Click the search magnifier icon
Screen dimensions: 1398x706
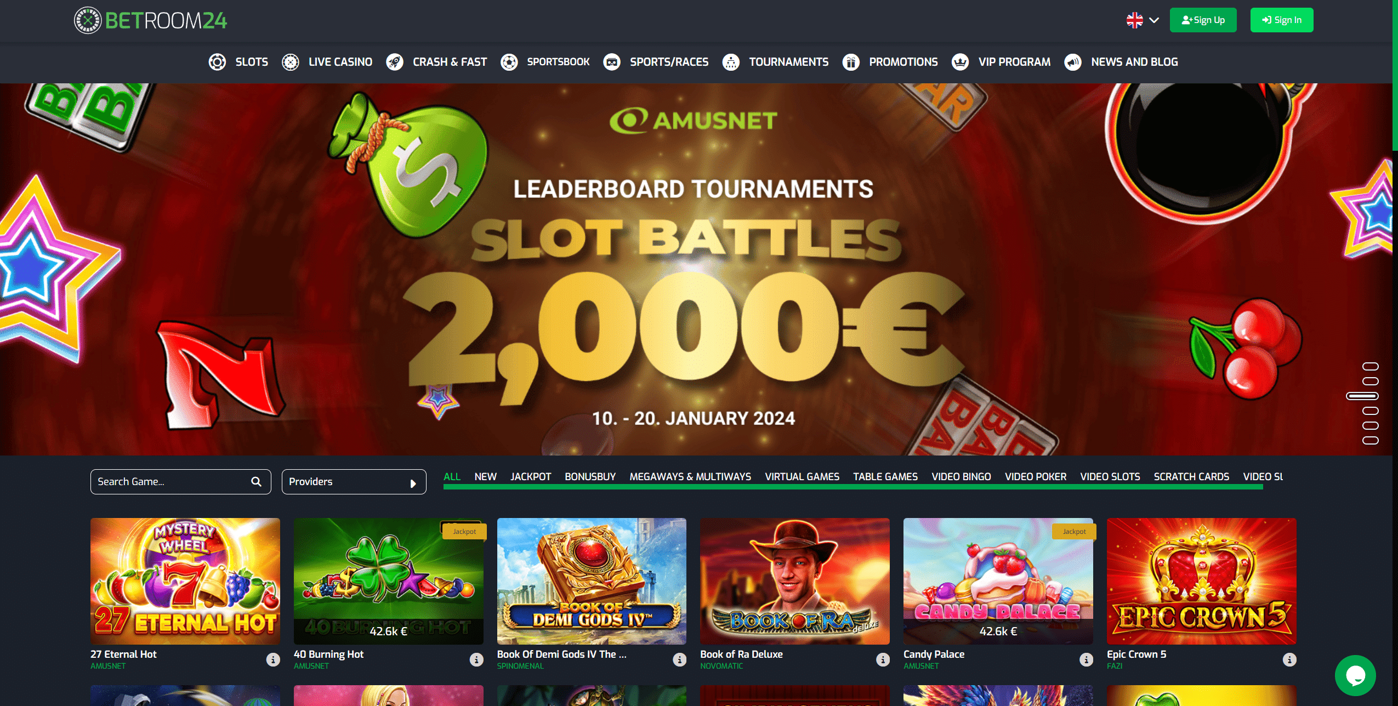click(256, 482)
